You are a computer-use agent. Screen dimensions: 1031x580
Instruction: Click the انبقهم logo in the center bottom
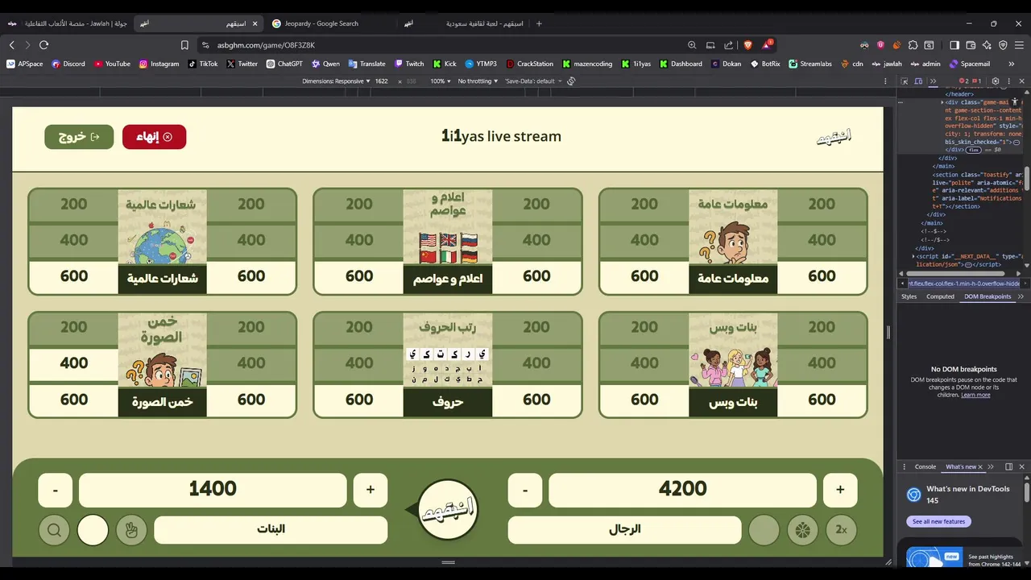(449, 509)
